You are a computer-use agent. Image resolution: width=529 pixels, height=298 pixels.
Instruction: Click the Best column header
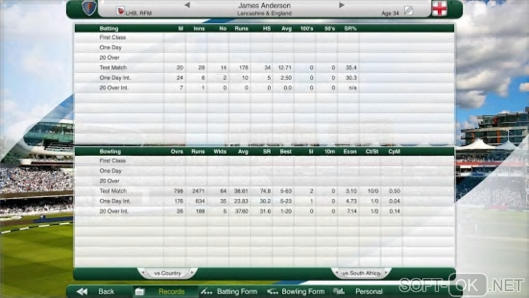click(285, 152)
